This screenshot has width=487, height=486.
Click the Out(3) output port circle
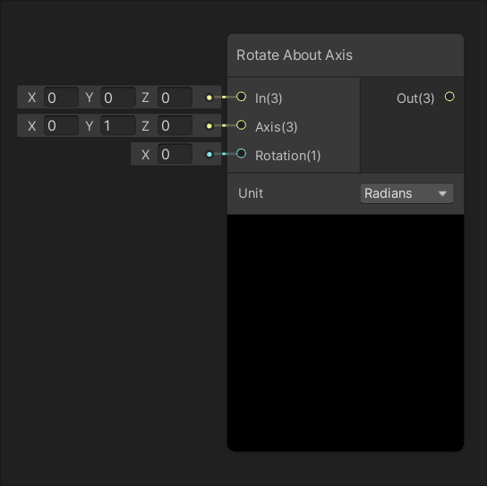pos(449,97)
